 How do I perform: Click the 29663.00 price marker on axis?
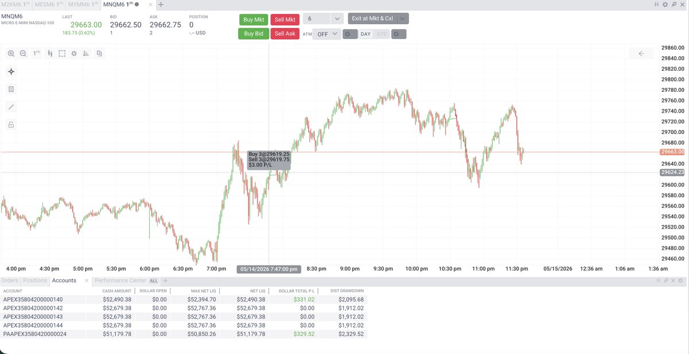[672, 152]
